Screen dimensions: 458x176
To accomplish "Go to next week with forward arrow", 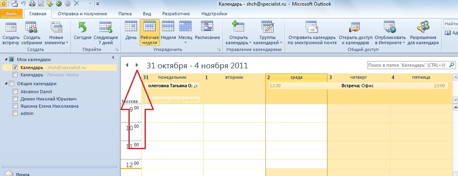I will 137,65.
